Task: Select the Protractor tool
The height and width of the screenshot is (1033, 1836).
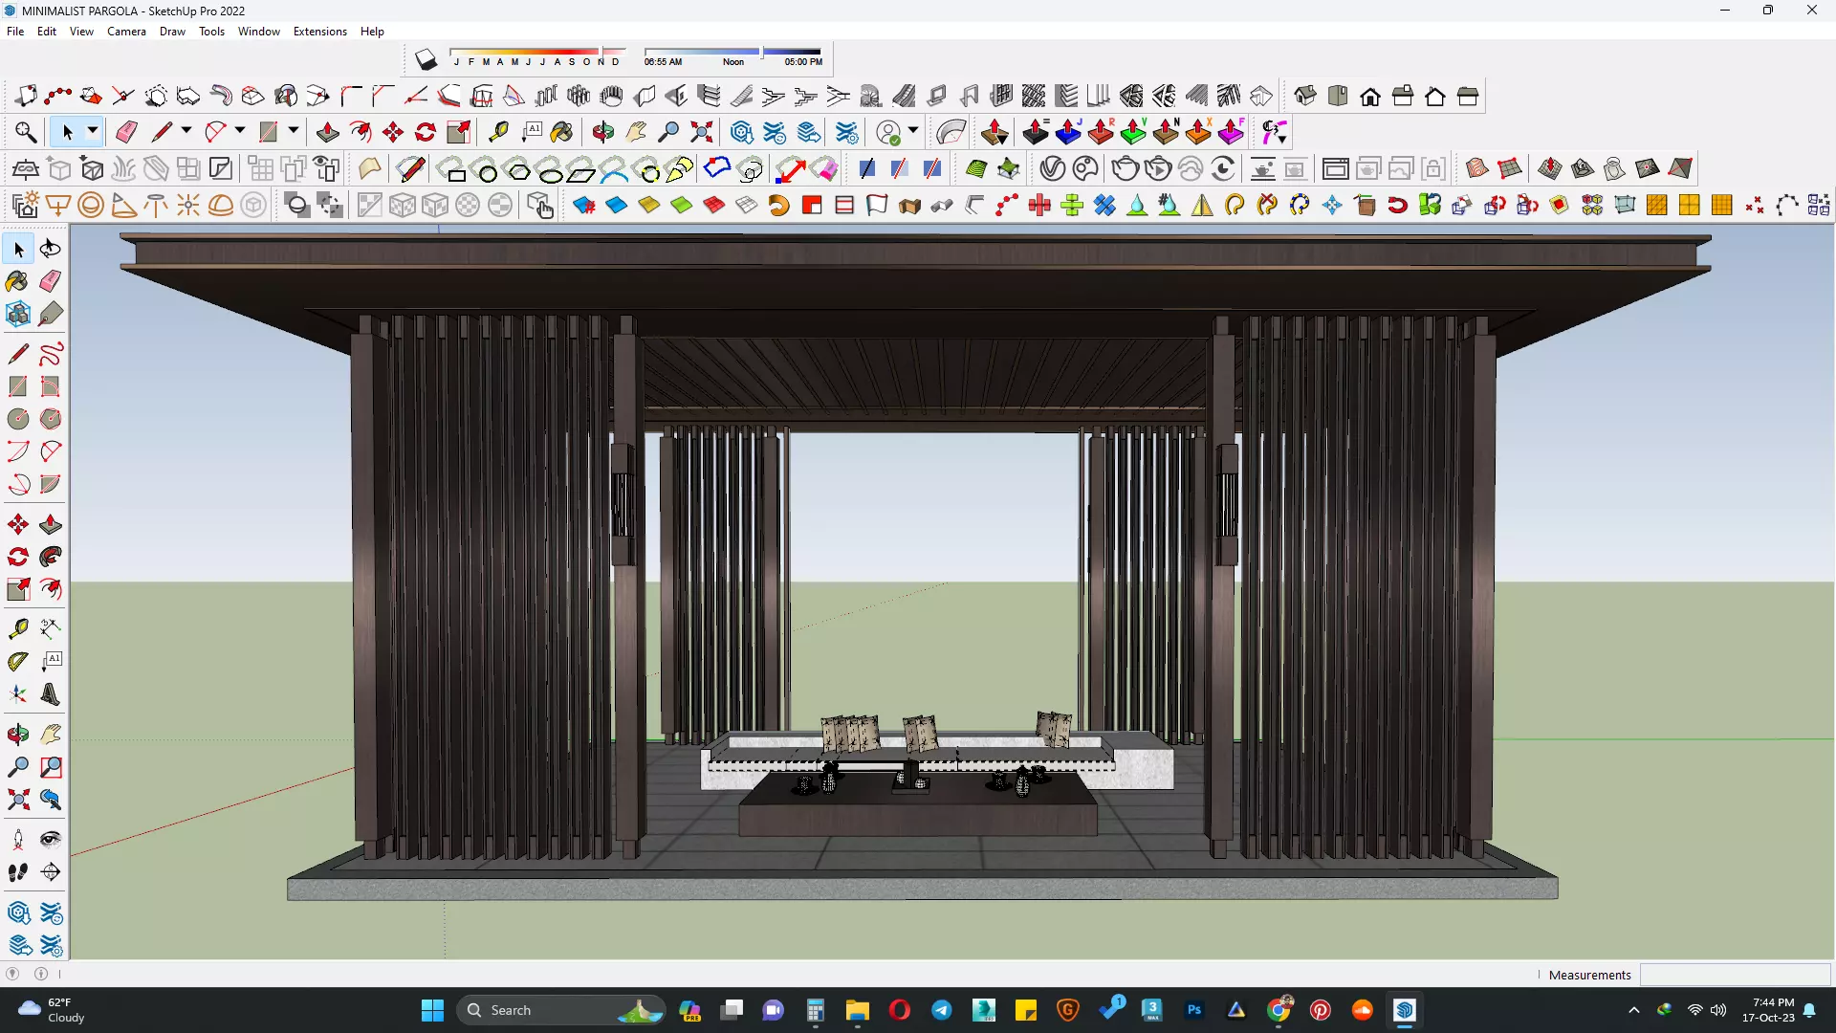Action: [x=17, y=661]
